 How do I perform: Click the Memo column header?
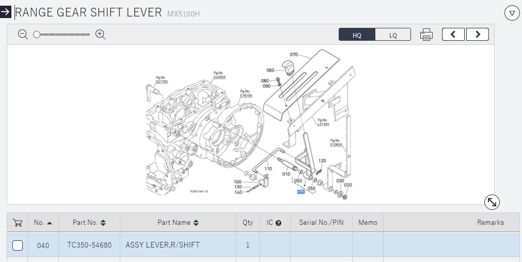(x=368, y=222)
